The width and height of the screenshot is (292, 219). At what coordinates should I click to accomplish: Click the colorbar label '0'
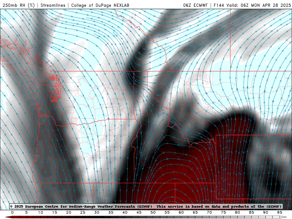tap(12, 212)
